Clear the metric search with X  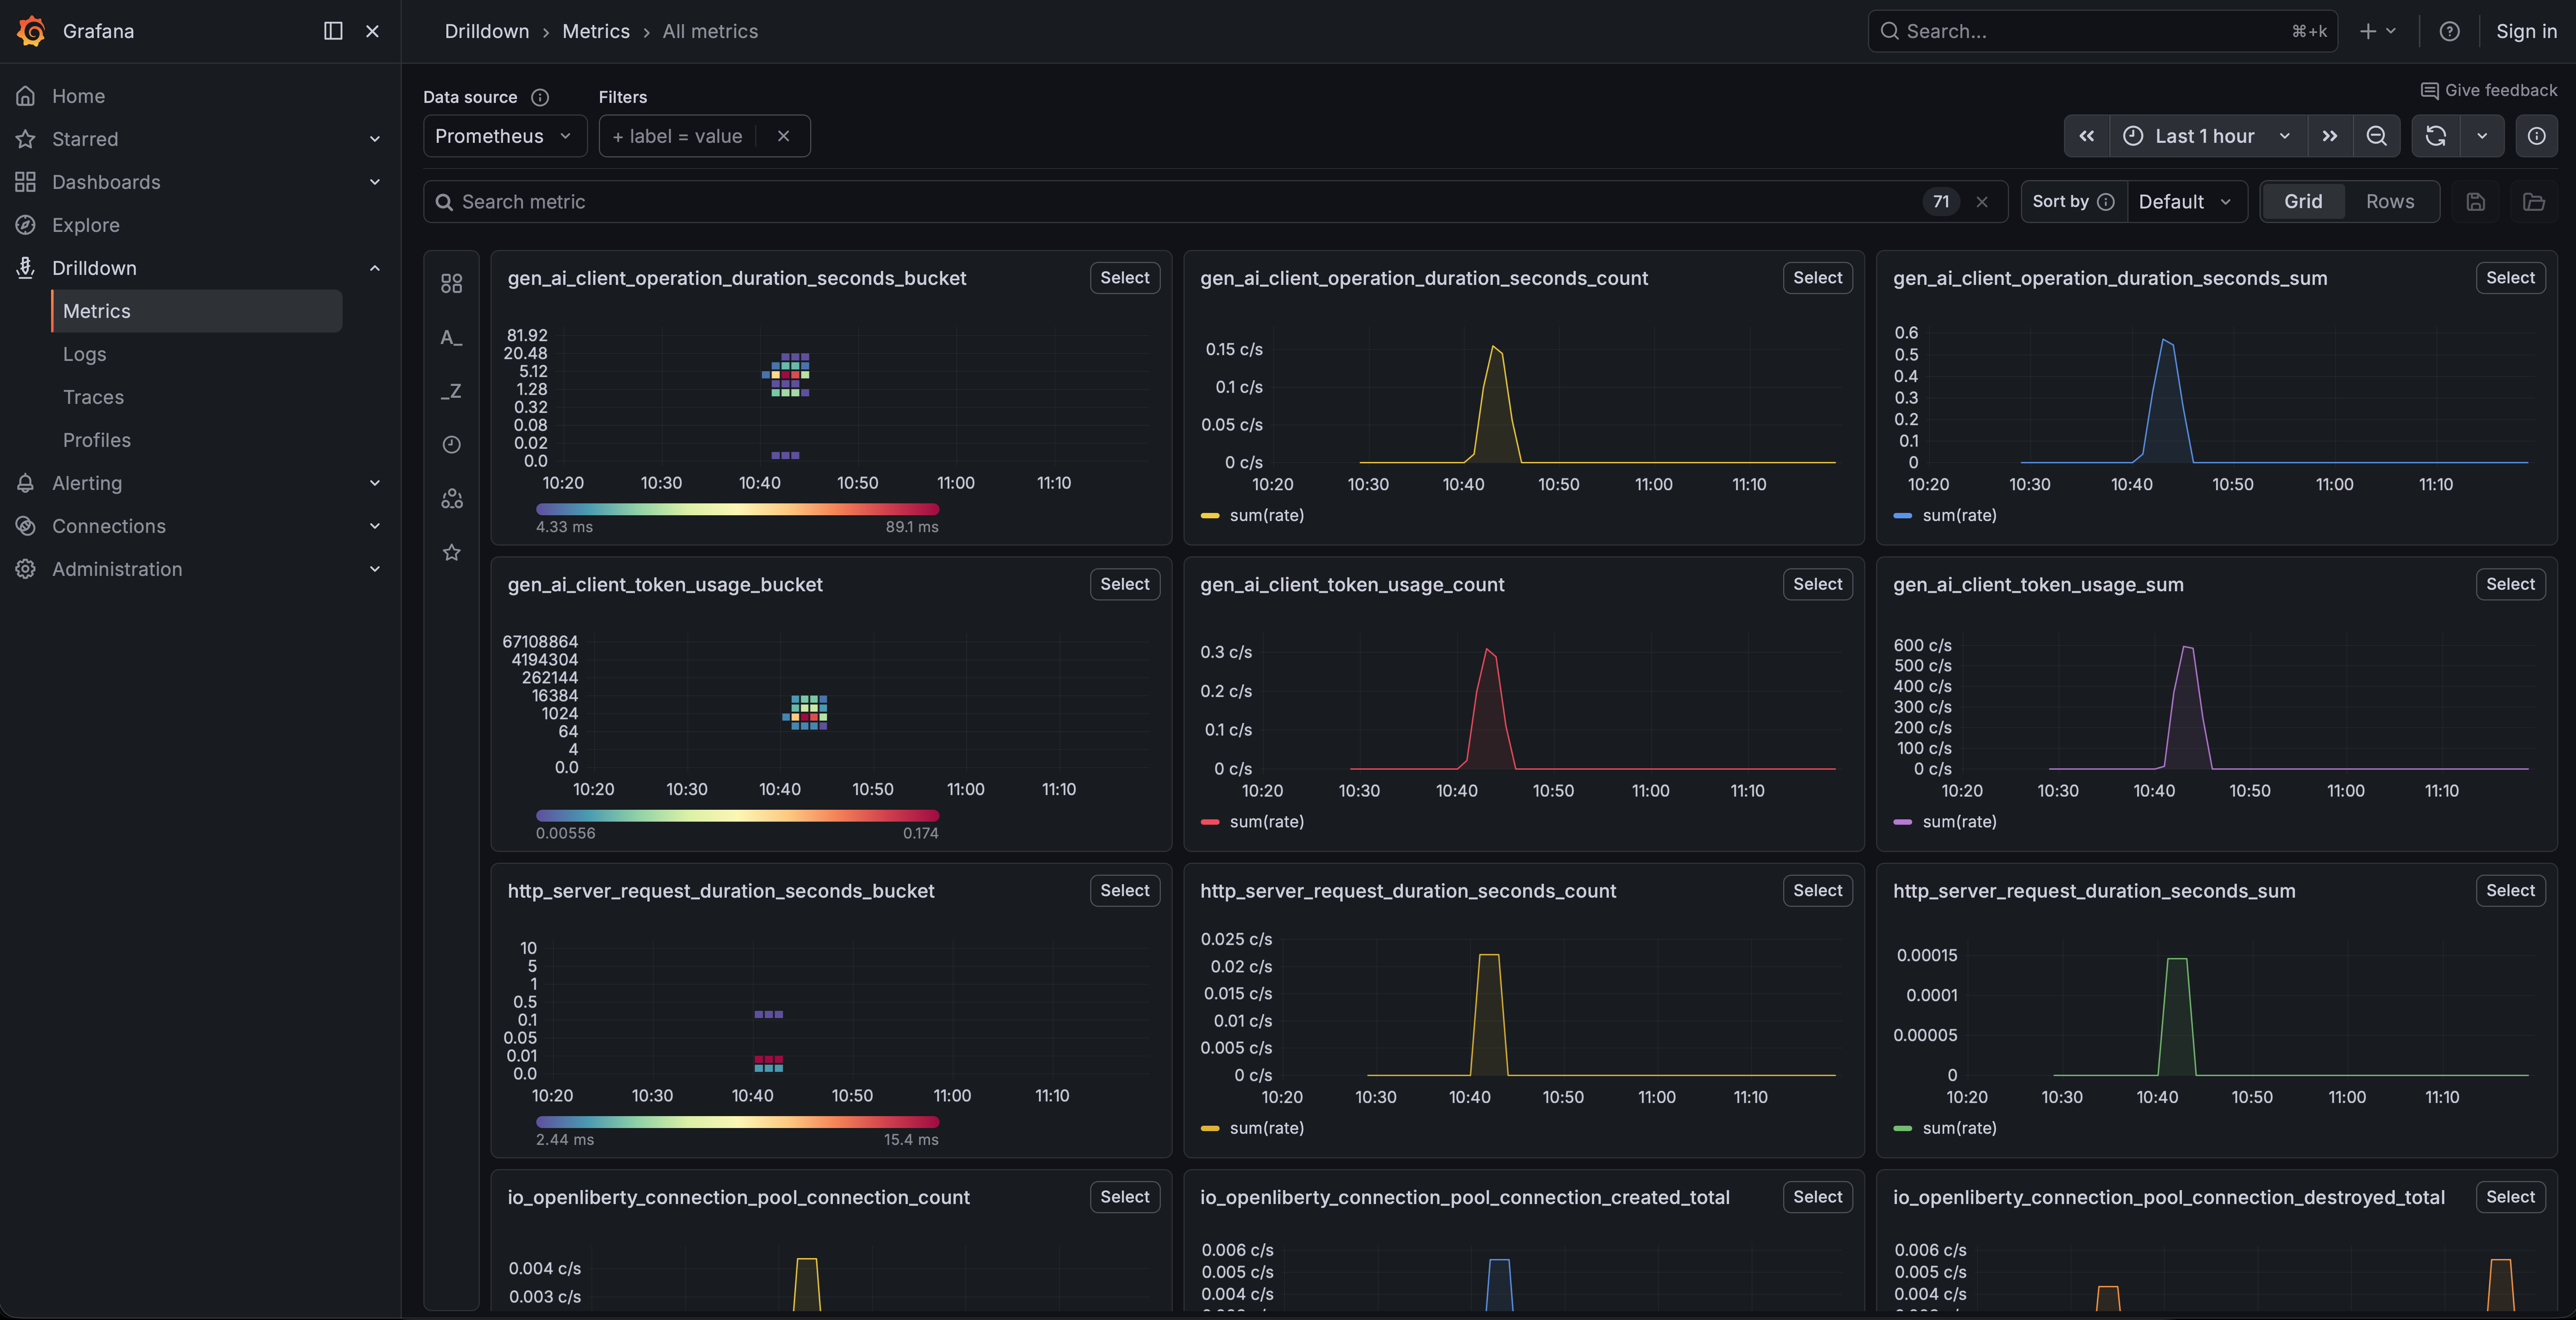pyautogui.click(x=1982, y=202)
